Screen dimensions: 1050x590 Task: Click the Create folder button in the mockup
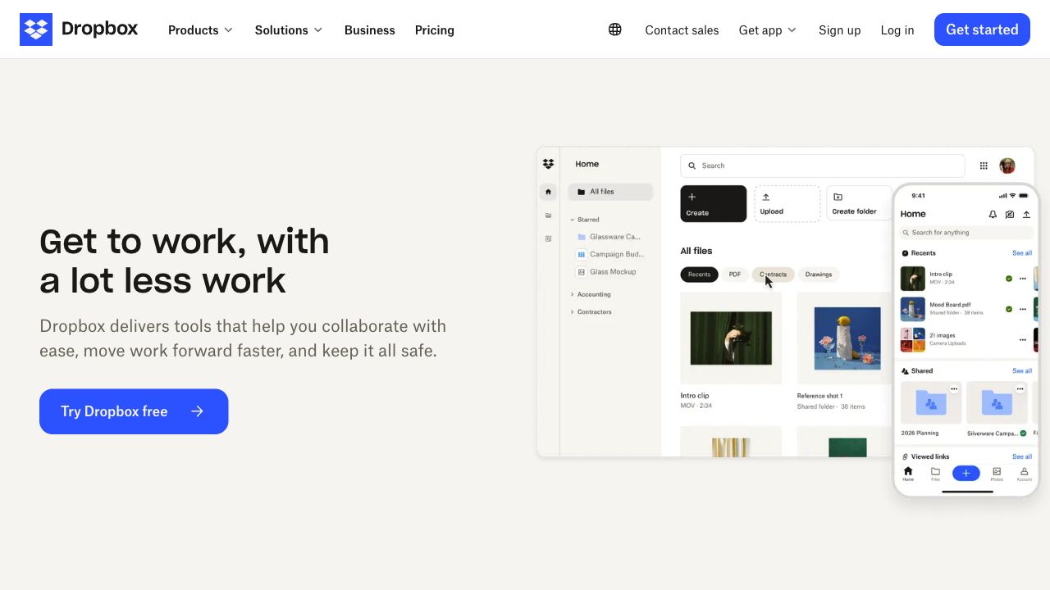tap(859, 204)
